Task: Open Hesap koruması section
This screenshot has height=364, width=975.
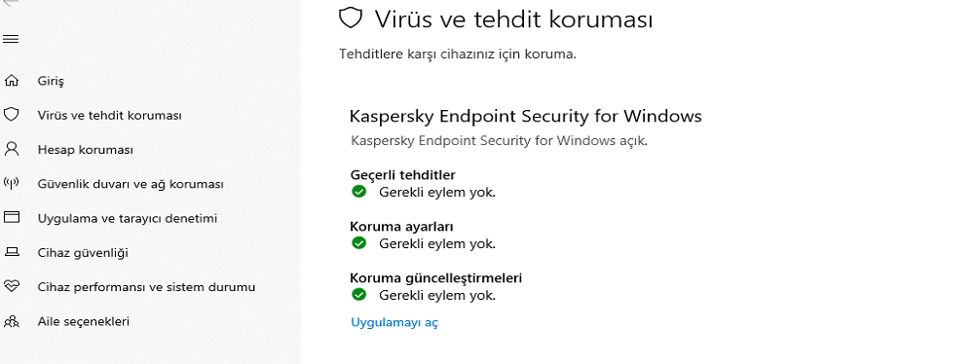Action: 85,150
